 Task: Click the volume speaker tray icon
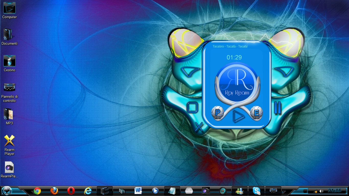click(321, 191)
